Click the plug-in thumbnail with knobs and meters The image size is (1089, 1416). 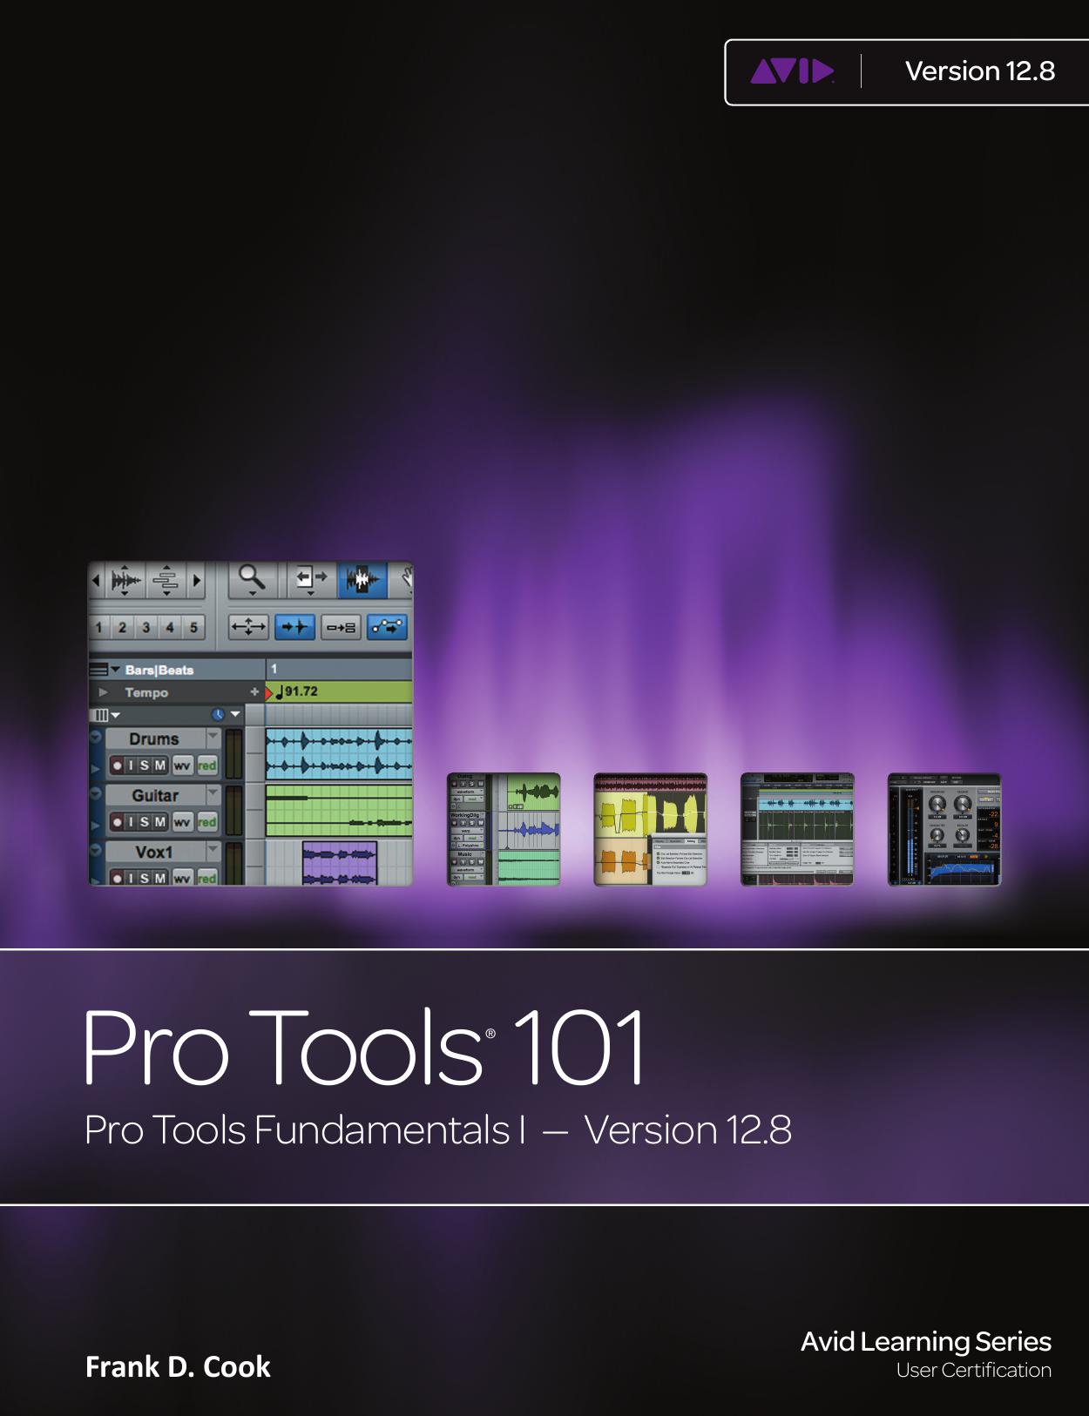[x=944, y=829]
